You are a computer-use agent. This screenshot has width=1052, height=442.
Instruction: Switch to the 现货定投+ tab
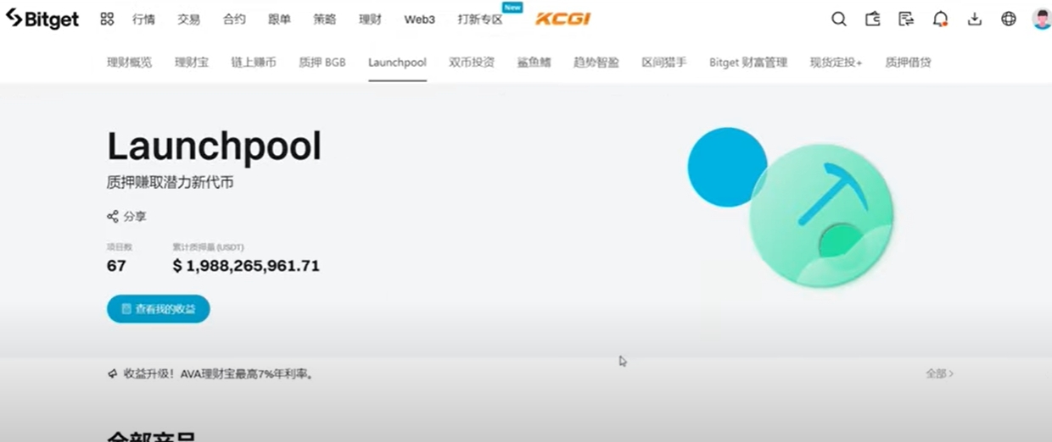point(837,62)
